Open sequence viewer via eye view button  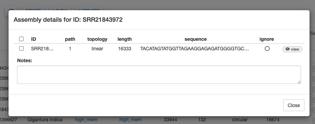coord(292,49)
